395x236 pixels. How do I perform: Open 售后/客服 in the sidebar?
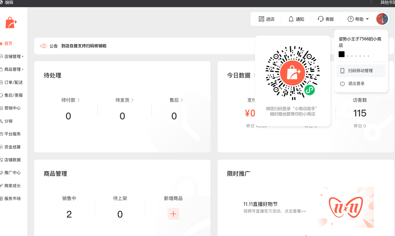[13, 95]
